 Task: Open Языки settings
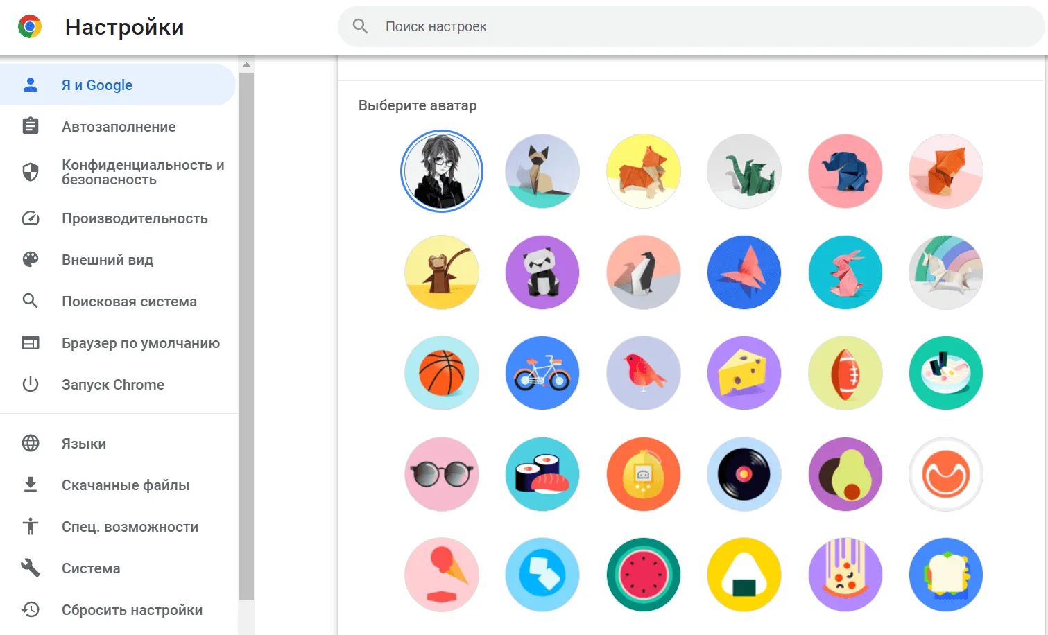[x=118, y=443]
